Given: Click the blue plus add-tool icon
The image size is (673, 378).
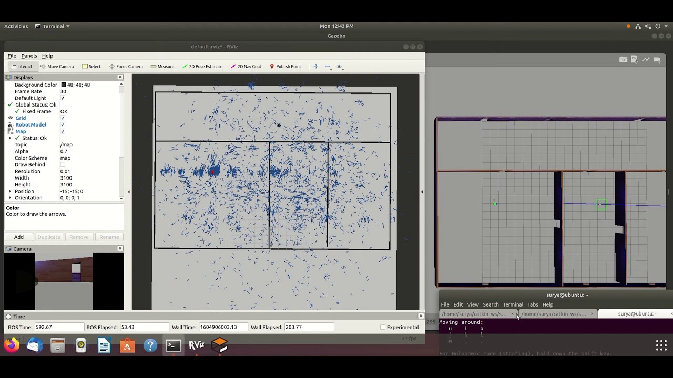Looking at the screenshot, I should 315,67.
